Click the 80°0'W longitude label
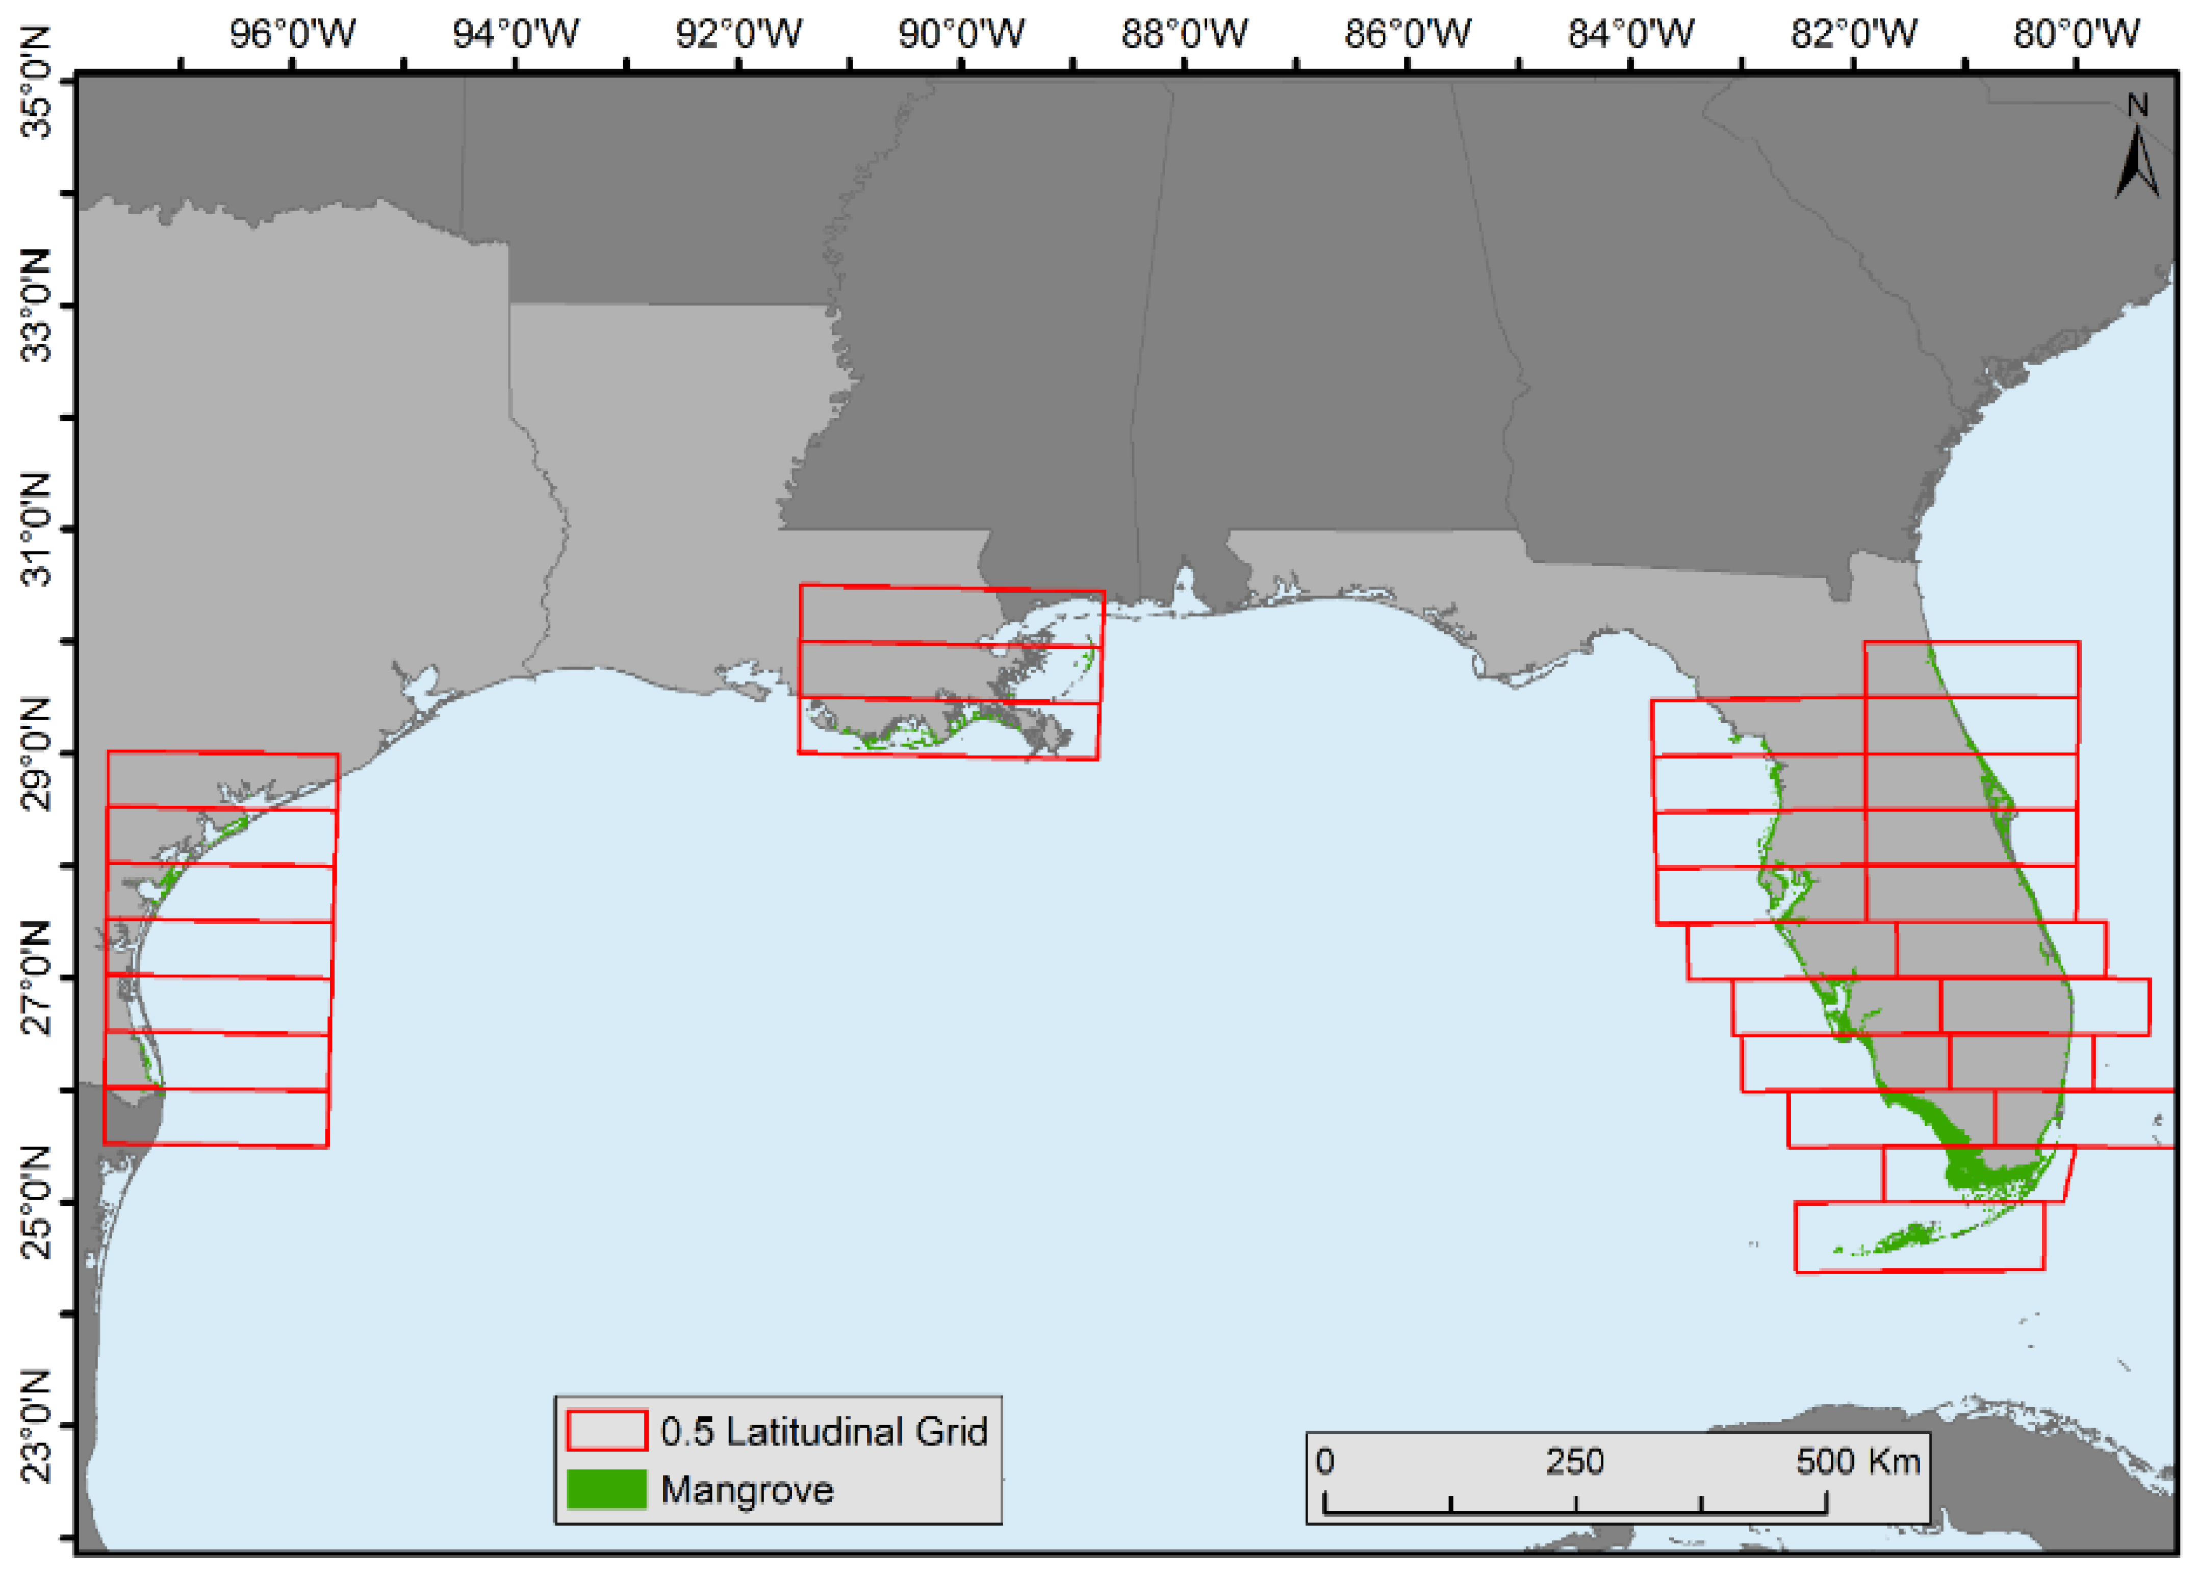The height and width of the screenshot is (1573, 2198). (2076, 35)
